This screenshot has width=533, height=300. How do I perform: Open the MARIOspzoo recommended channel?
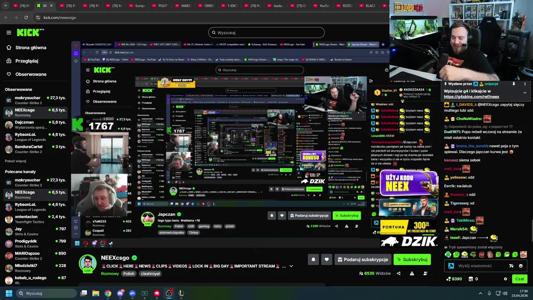click(35, 256)
